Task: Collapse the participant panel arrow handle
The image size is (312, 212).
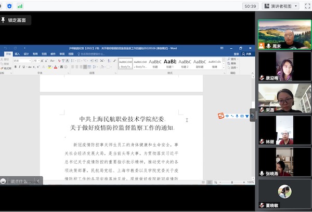Action: click(252, 115)
